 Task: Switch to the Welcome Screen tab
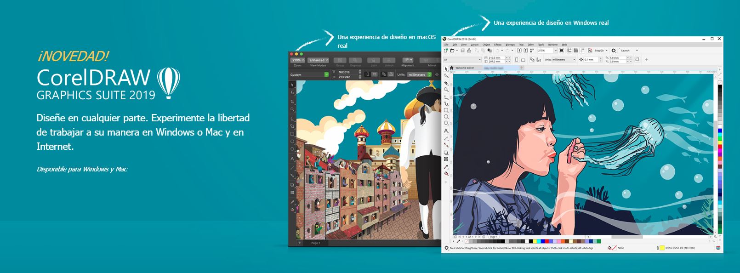(x=464, y=68)
